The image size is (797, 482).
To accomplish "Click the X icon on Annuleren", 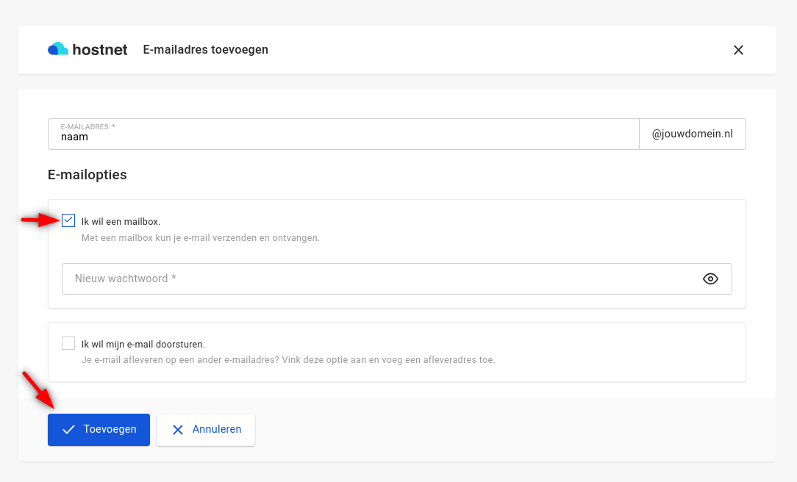I will coord(177,430).
